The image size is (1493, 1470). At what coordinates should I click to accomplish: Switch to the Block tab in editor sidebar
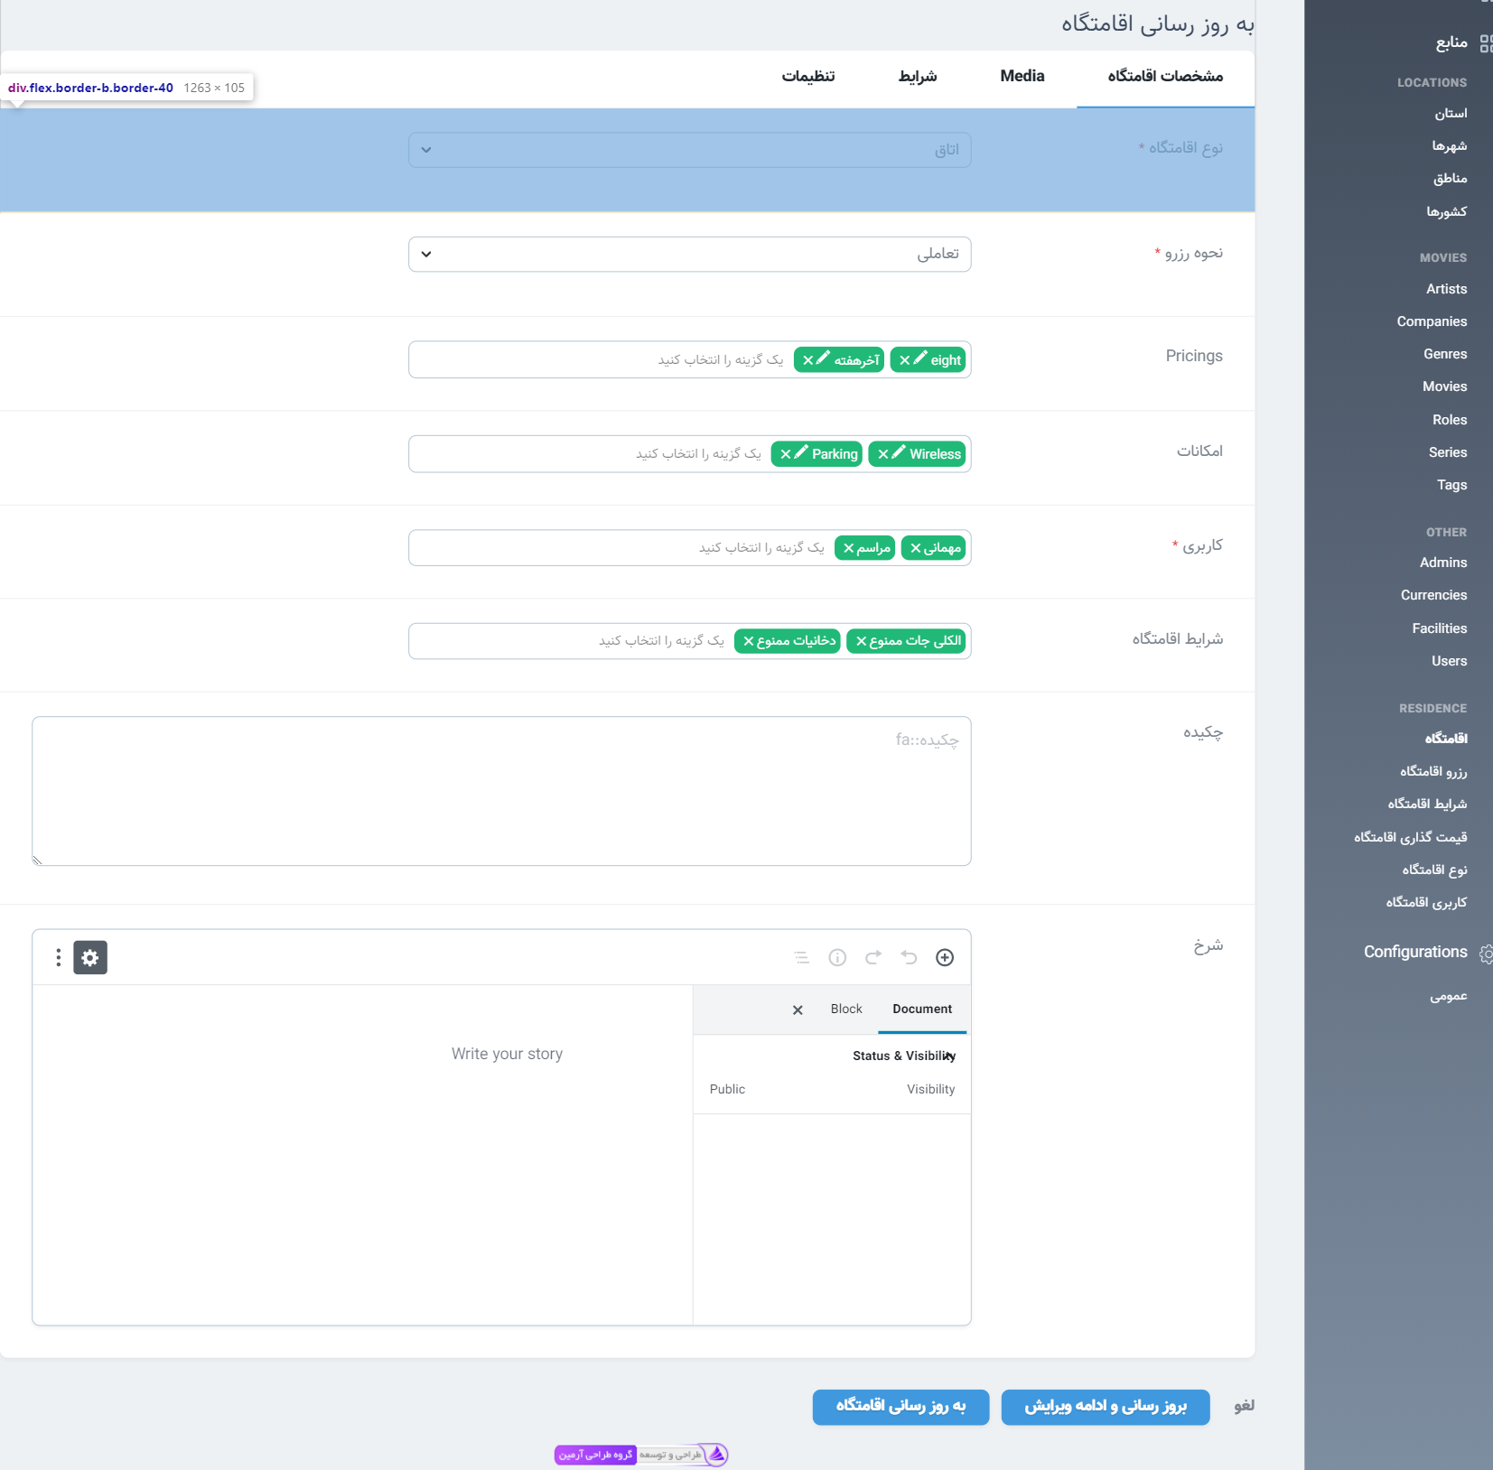point(846,1009)
